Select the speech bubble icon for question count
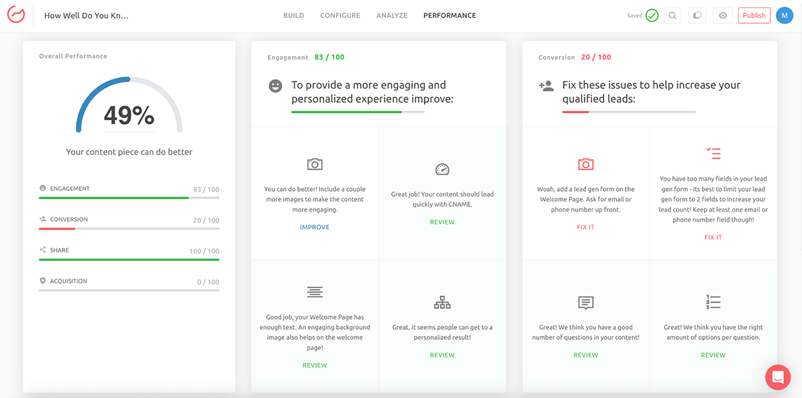This screenshot has height=398, width=802. (x=585, y=302)
